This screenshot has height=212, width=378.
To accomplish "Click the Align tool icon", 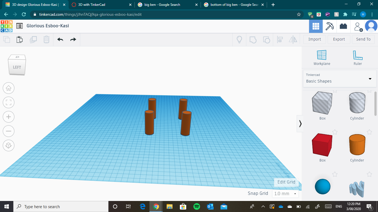I will [280, 39].
